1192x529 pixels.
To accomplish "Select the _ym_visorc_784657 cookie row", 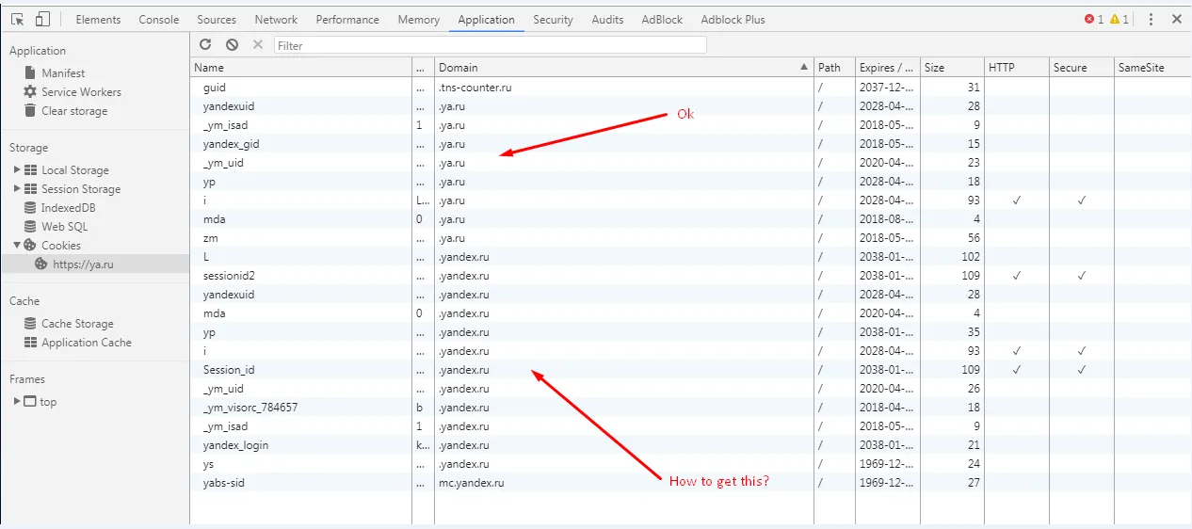I will [690, 407].
